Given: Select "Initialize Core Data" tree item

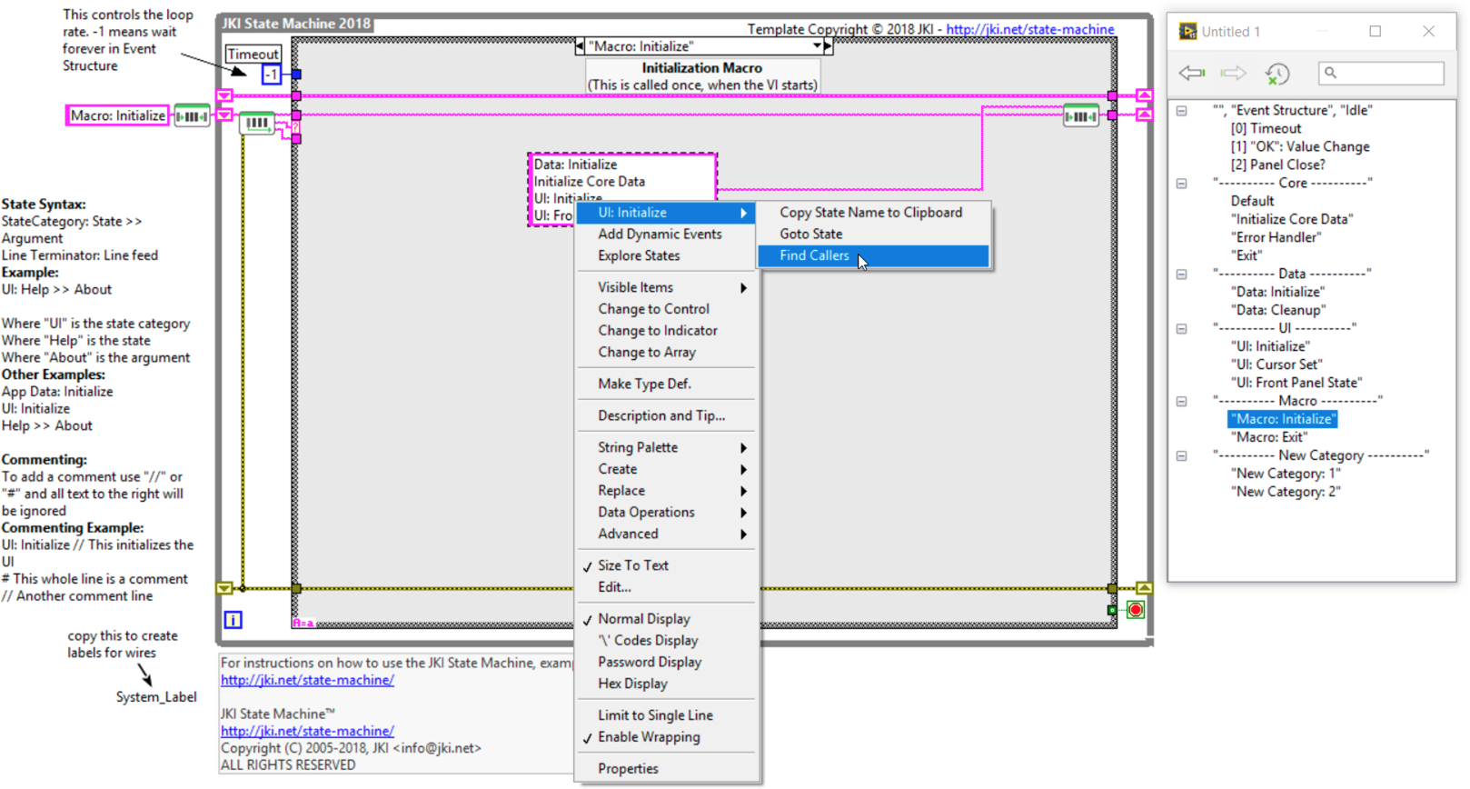Looking at the screenshot, I should 1292,219.
